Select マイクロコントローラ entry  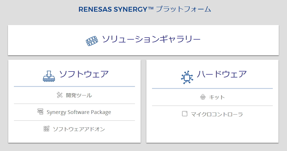click(217, 114)
